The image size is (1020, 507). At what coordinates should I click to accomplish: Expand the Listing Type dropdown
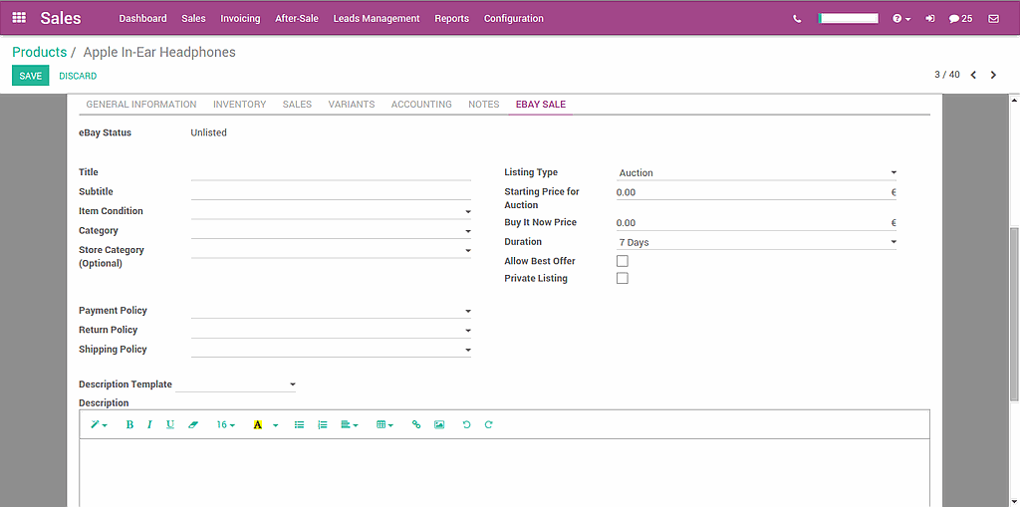pyautogui.click(x=756, y=173)
